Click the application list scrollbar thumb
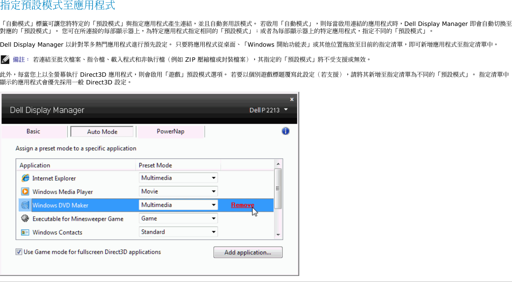512x282 pixels. [x=278, y=189]
